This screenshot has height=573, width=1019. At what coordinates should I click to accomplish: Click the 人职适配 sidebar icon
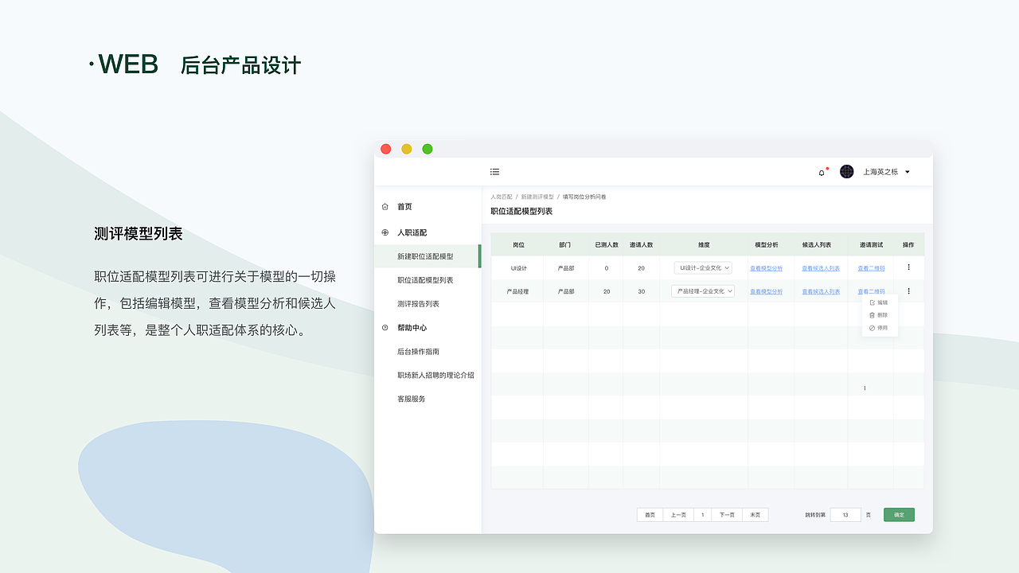coord(385,232)
